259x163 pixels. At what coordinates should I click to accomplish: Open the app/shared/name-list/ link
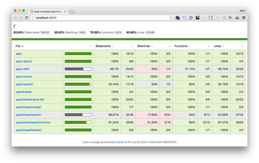point(30,99)
